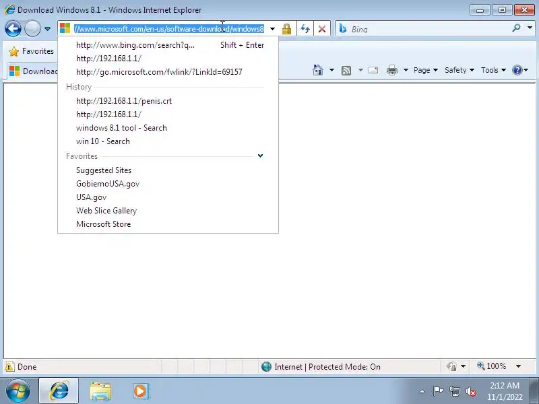Click the taskbar clock showing 2:12 AM
This screenshot has width=539, height=404.
(505, 391)
